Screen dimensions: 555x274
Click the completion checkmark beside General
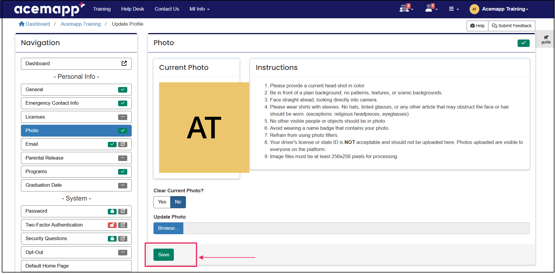tap(123, 90)
